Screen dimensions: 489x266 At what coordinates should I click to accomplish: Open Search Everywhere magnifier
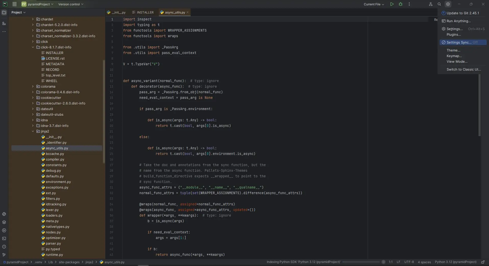pyautogui.click(x=439, y=4)
